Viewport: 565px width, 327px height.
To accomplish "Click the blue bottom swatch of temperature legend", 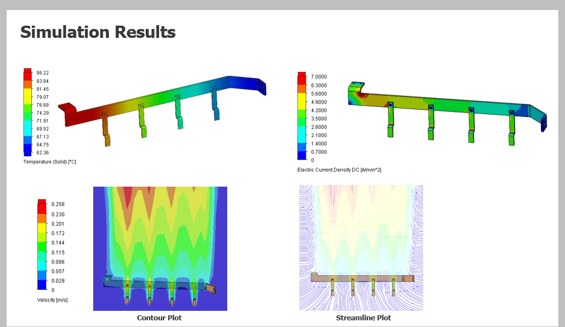I will (x=28, y=151).
